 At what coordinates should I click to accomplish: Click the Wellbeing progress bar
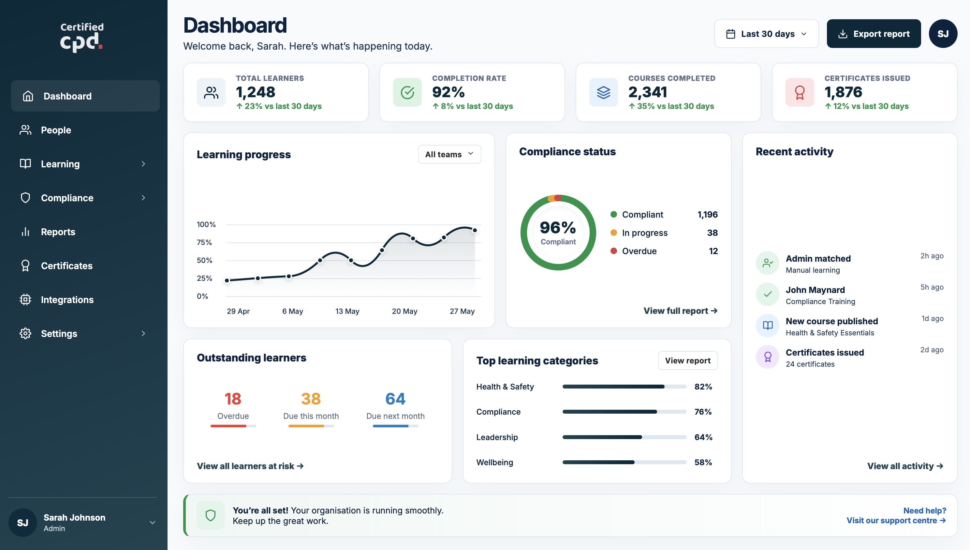coord(624,463)
